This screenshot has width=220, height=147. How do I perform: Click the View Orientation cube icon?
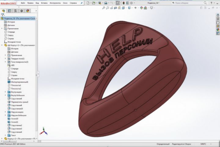(123, 8)
